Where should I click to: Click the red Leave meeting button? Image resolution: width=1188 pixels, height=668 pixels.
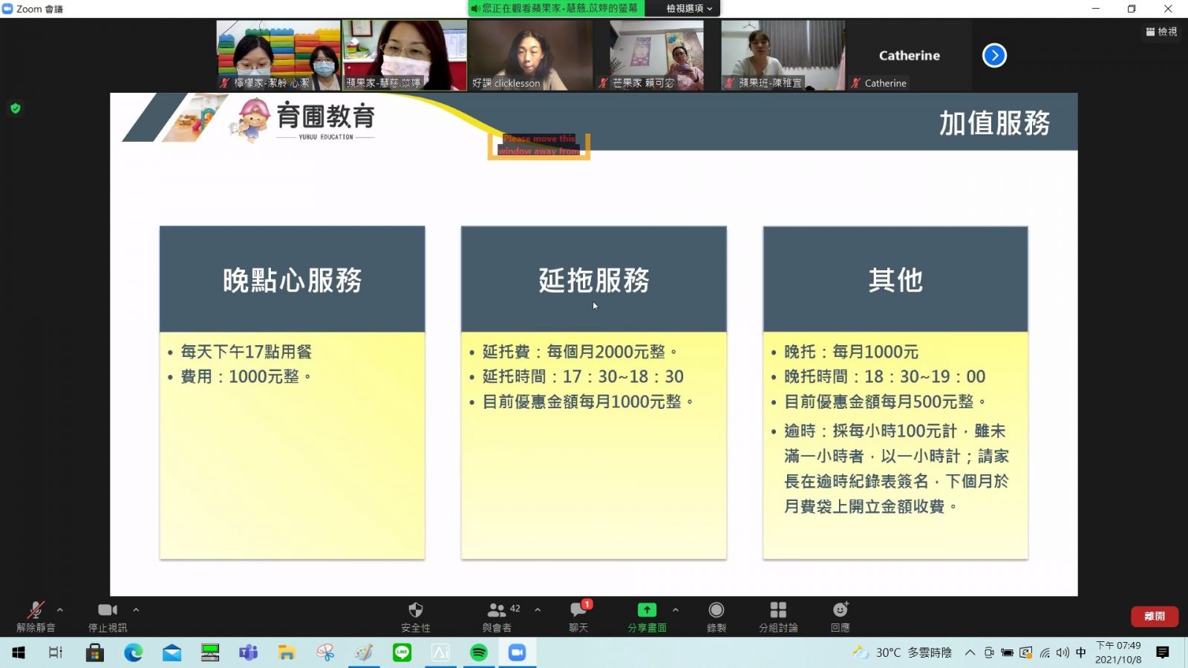pyautogui.click(x=1155, y=616)
